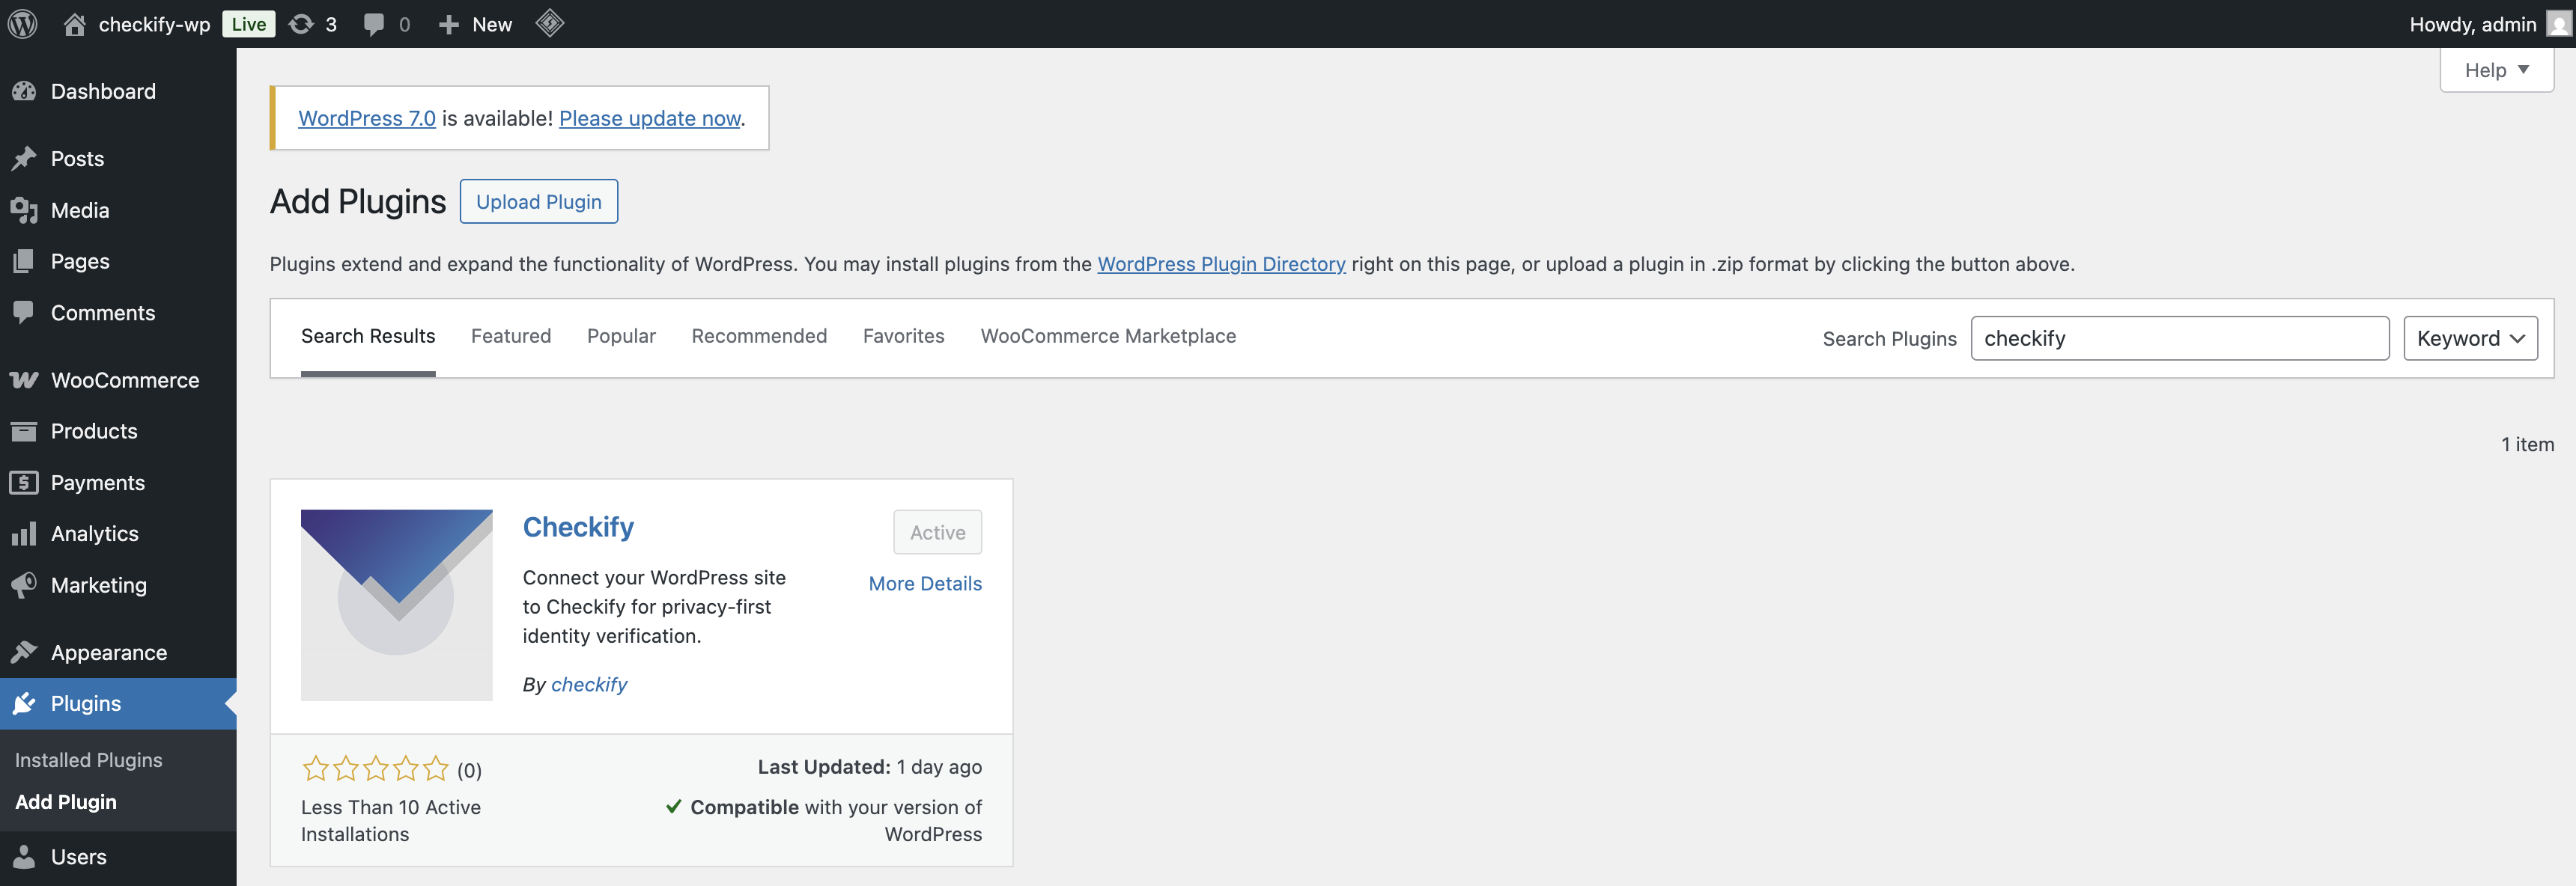Open the WooCommerce Marketplace tab

pos(1108,337)
